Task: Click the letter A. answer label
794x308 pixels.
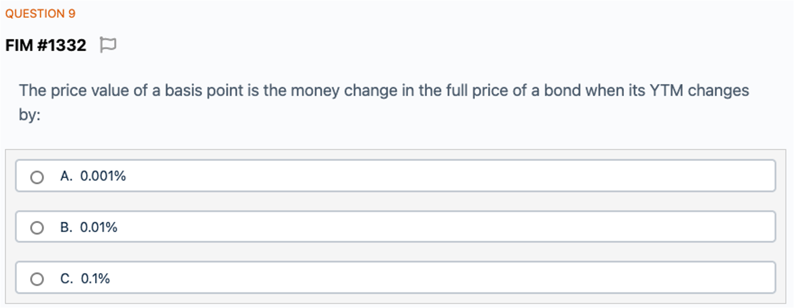Action: [66, 176]
